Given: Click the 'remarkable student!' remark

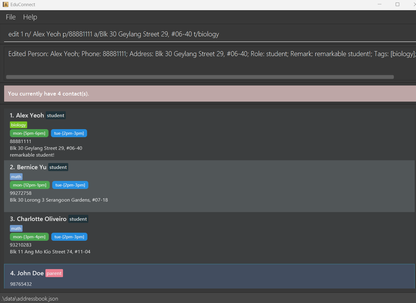Looking at the screenshot, I should pyautogui.click(x=32, y=155).
